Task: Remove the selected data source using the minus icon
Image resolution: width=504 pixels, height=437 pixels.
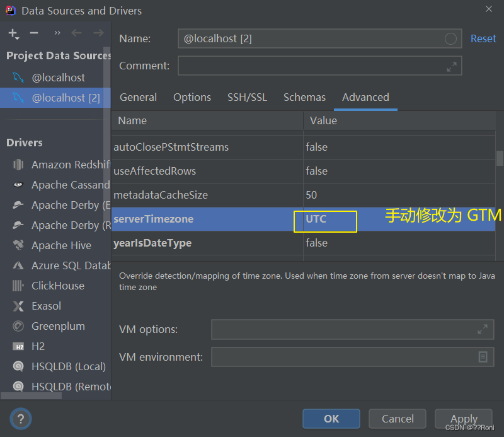Action: (x=34, y=33)
